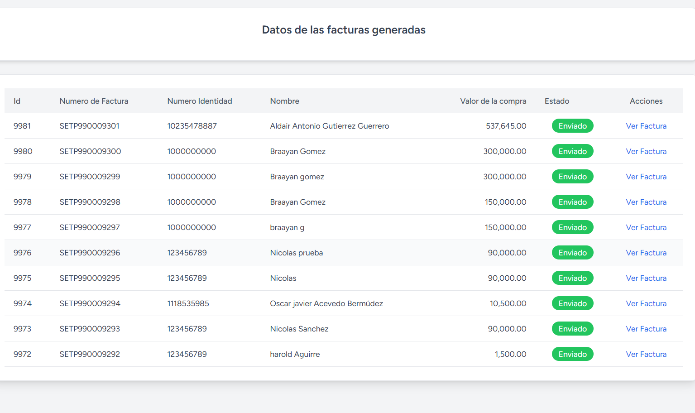Select the name braayan g

click(x=287, y=227)
